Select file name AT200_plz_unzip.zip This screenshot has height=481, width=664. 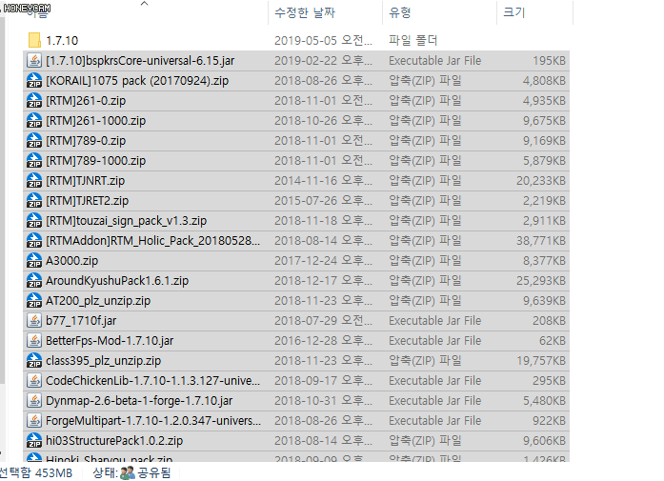[98, 301]
